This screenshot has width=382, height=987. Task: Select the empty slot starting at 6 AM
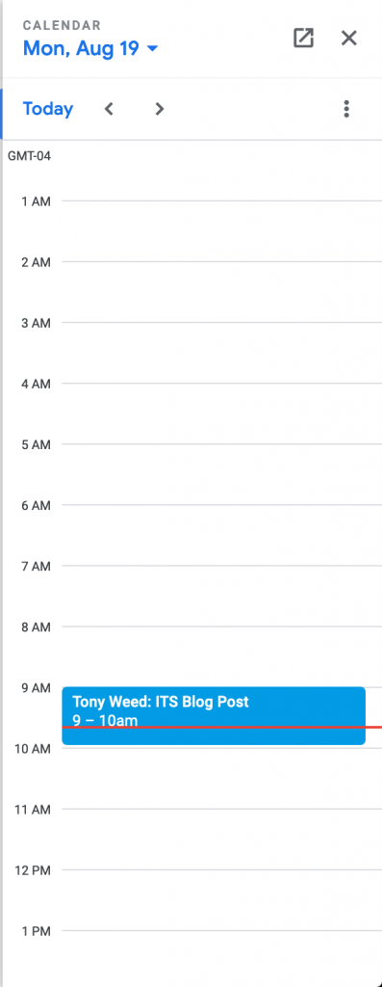coord(221,535)
